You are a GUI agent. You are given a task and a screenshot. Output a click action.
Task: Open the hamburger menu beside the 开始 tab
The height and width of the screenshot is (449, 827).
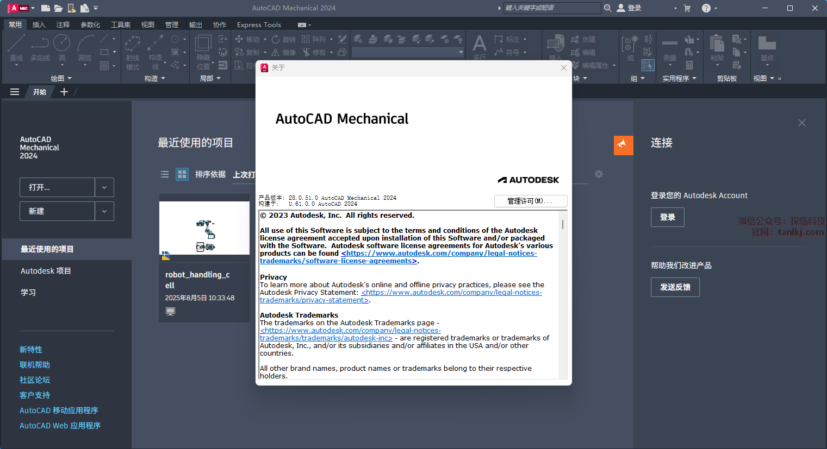click(x=15, y=92)
